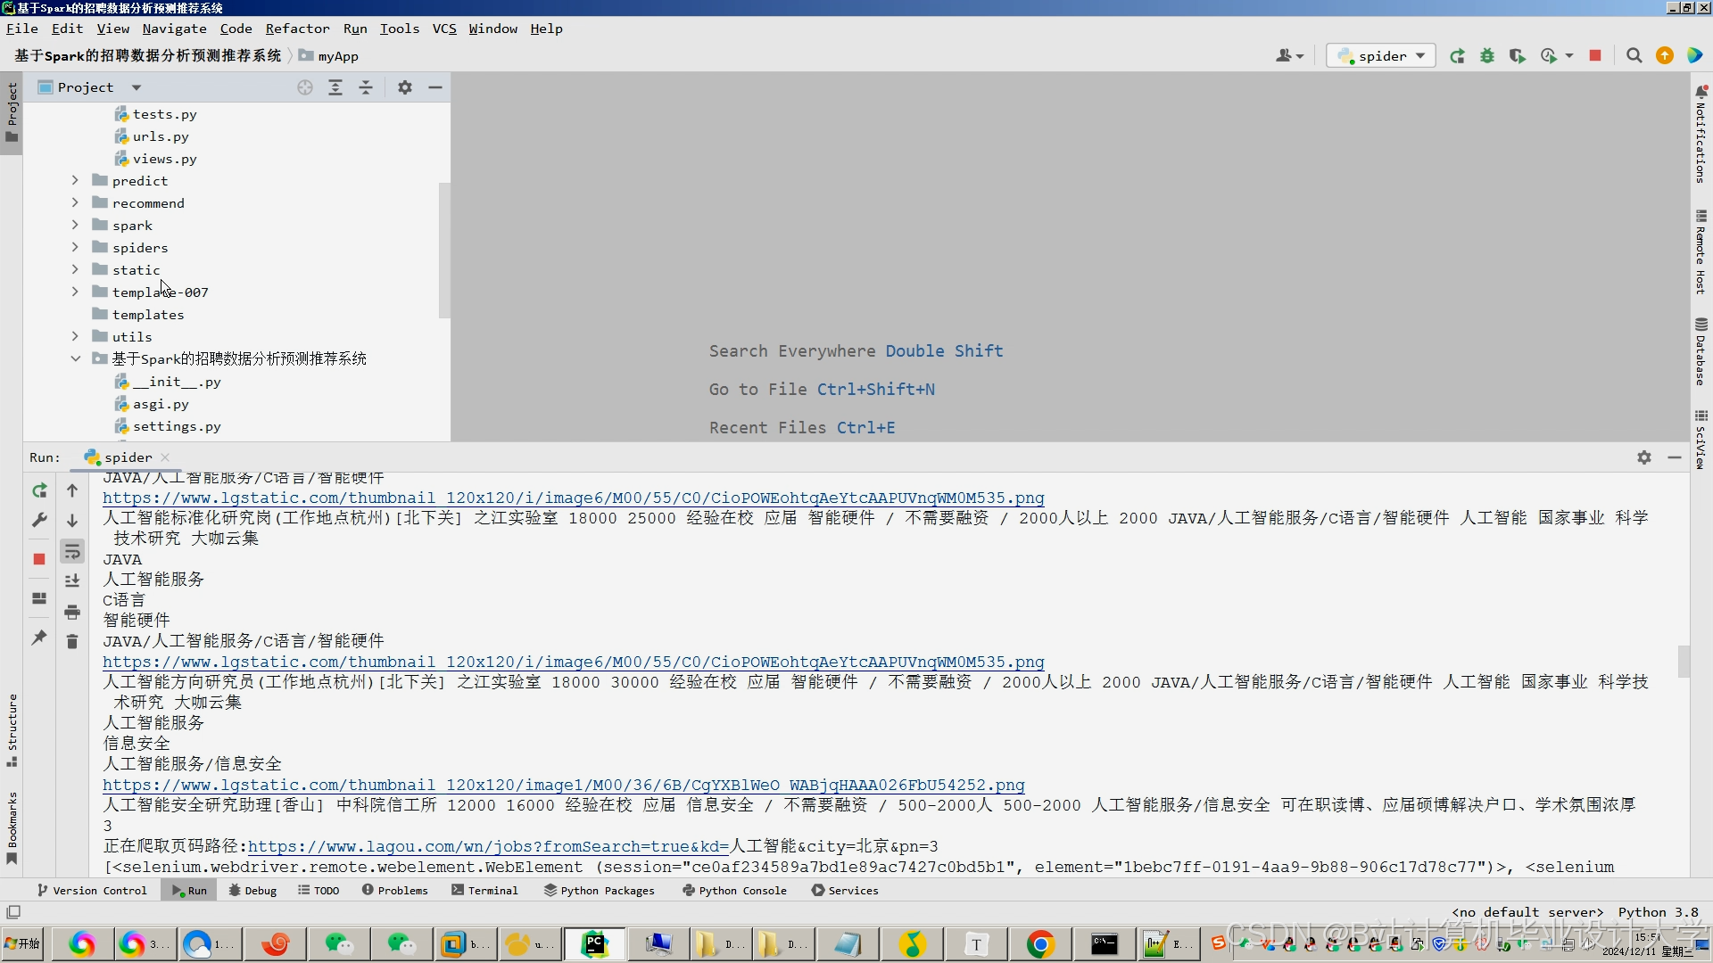Print the console output
The width and height of the screenshot is (1713, 963).
(x=72, y=613)
